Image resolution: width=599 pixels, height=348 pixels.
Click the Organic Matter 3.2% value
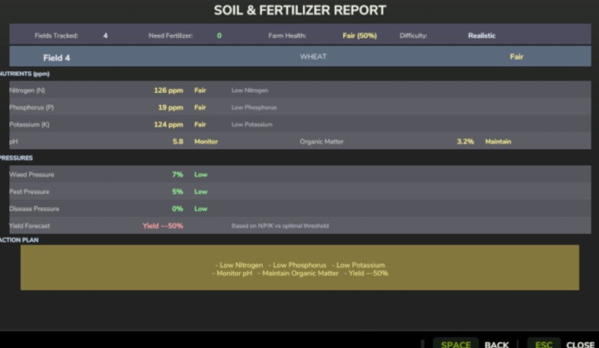click(x=465, y=142)
